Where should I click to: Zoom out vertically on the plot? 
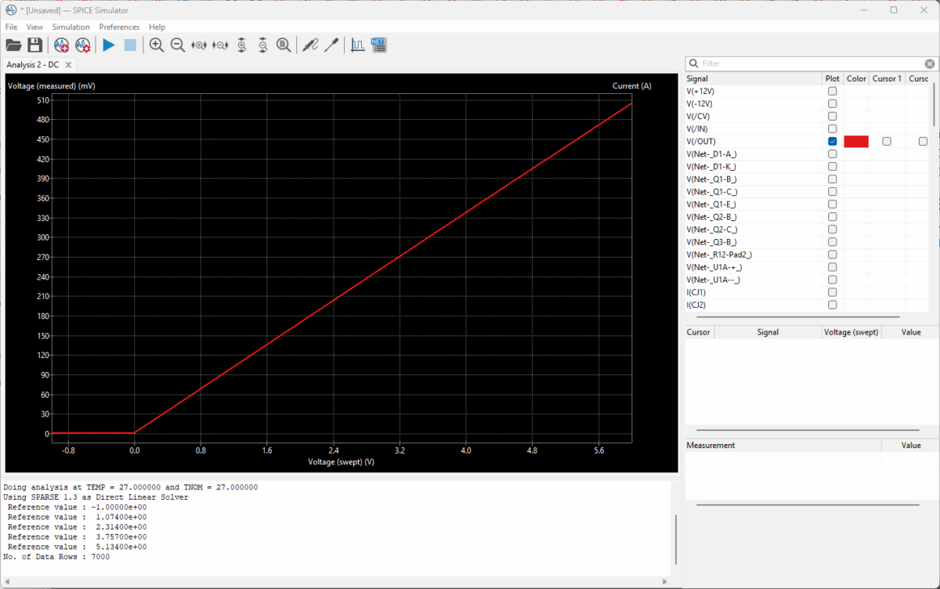click(x=262, y=45)
